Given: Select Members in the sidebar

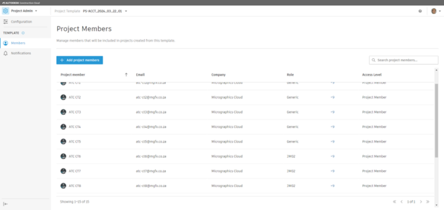Looking at the screenshot, I should point(25,43).
